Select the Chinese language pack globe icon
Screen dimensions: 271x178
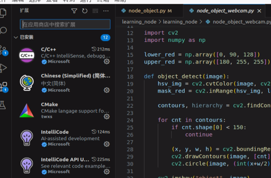27,83
